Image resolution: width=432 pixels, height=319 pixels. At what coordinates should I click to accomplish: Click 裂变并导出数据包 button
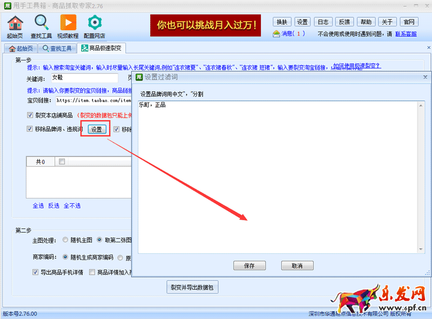(192, 287)
